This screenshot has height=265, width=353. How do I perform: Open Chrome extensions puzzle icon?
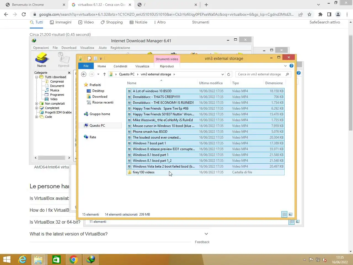point(320,14)
